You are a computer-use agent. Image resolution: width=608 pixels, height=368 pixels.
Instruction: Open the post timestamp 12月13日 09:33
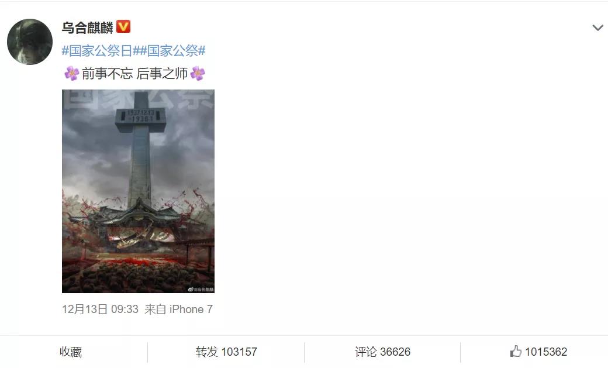click(100, 309)
